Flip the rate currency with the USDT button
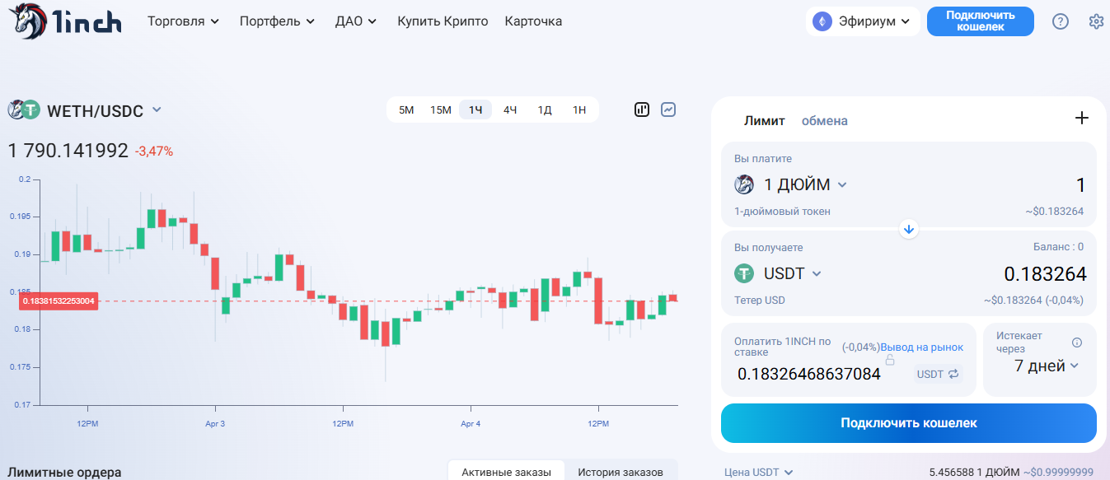 click(938, 374)
